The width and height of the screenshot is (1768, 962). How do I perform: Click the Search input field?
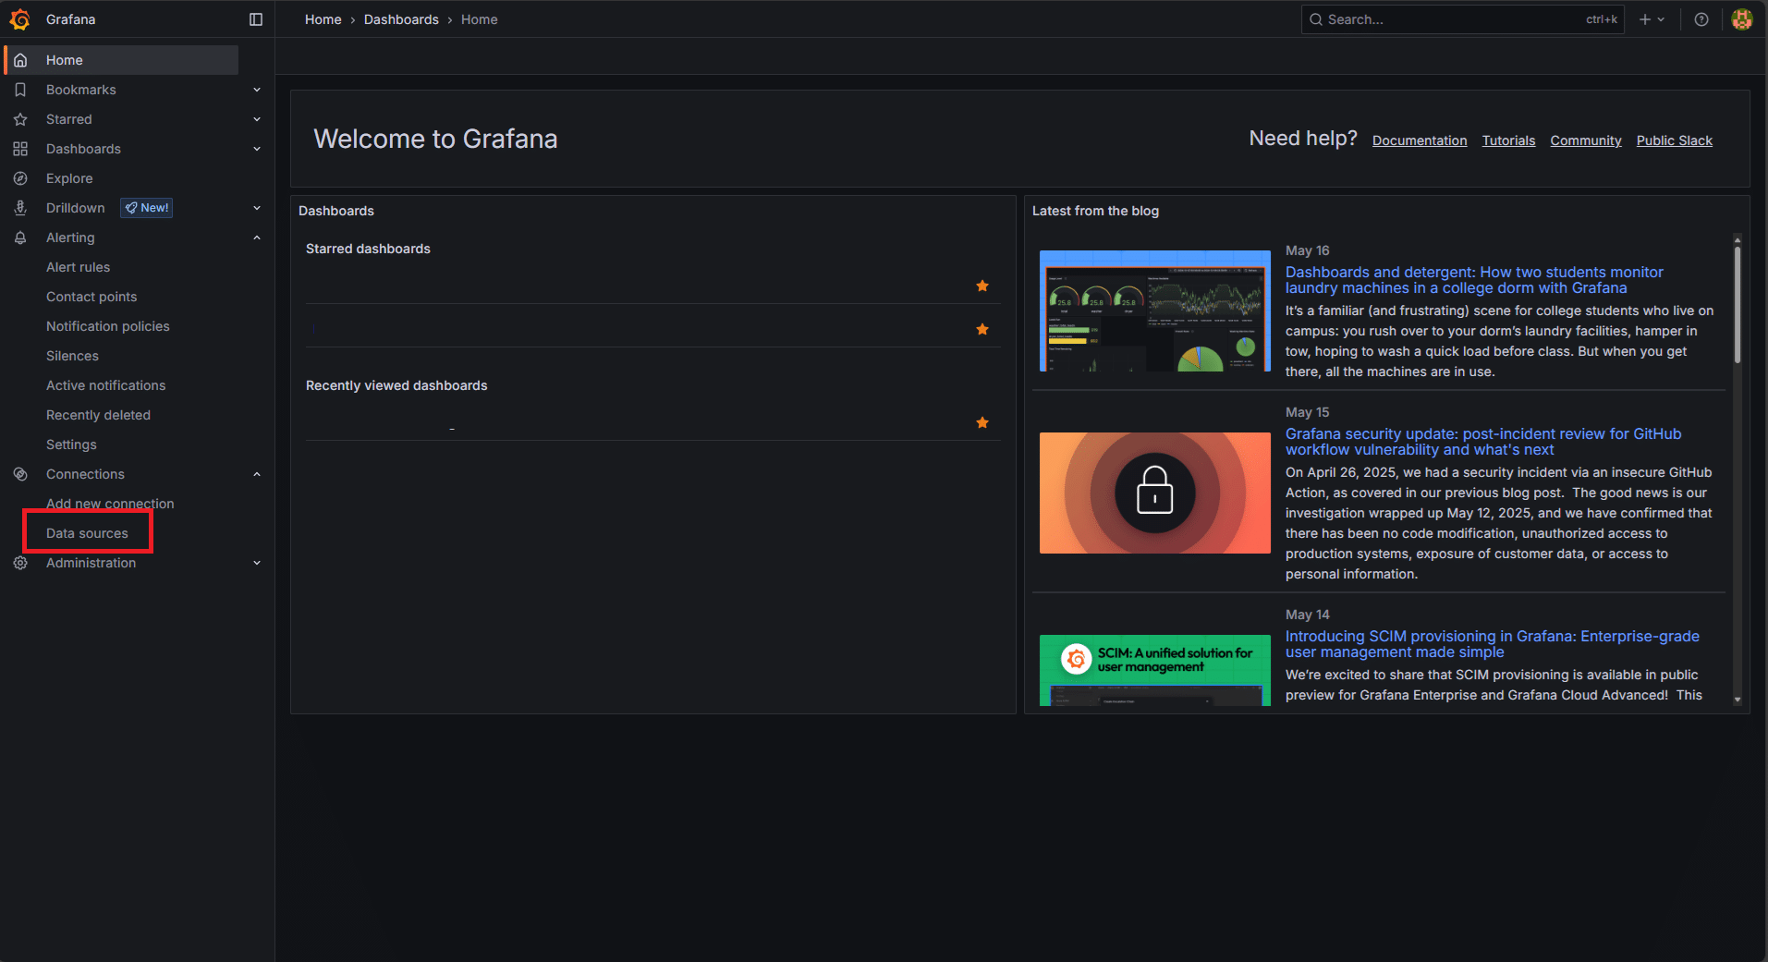[x=1463, y=19]
